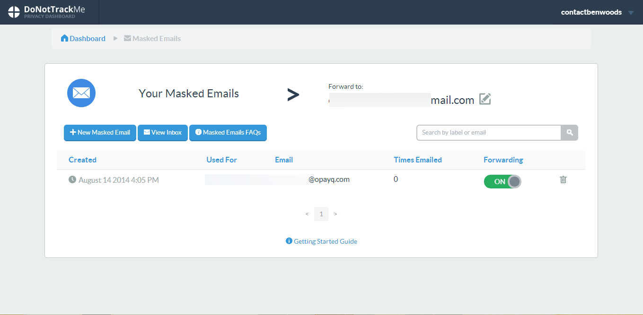Viewport: 643px width, 315px height.
Task: Click the search magnifier icon
Action: tap(569, 133)
